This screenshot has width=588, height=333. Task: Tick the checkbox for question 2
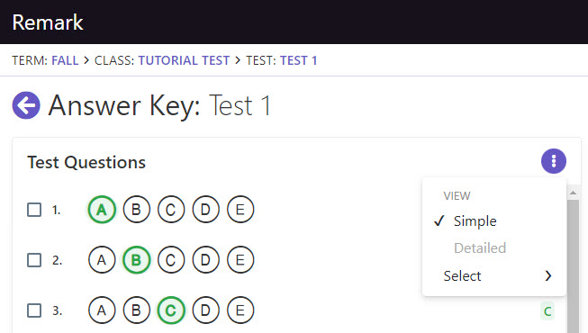tap(34, 260)
